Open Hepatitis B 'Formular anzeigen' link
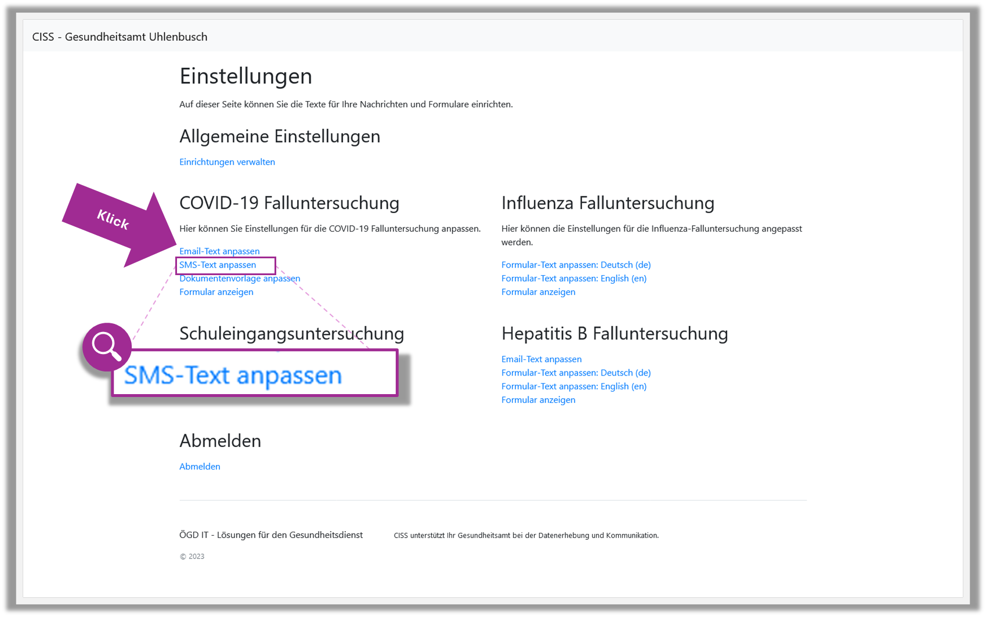 pos(538,400)
